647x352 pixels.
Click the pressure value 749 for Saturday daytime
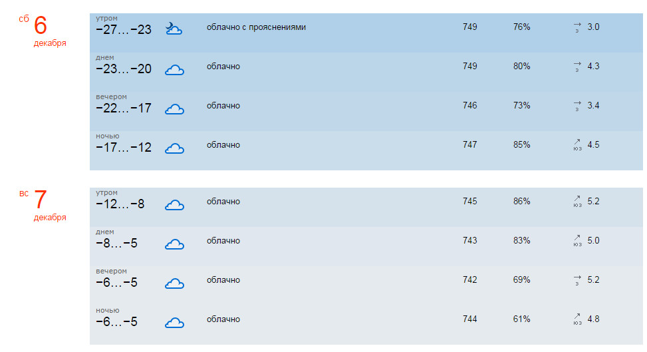coord(469,67)
